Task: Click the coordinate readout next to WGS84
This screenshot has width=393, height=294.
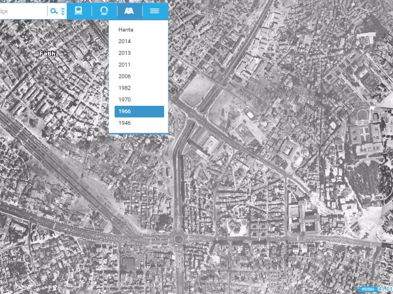Action: 385,289
